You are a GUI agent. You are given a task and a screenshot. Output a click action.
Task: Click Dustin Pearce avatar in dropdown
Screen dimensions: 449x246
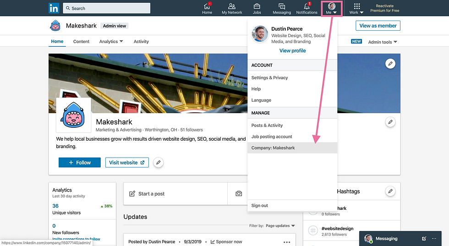point(260,34)
